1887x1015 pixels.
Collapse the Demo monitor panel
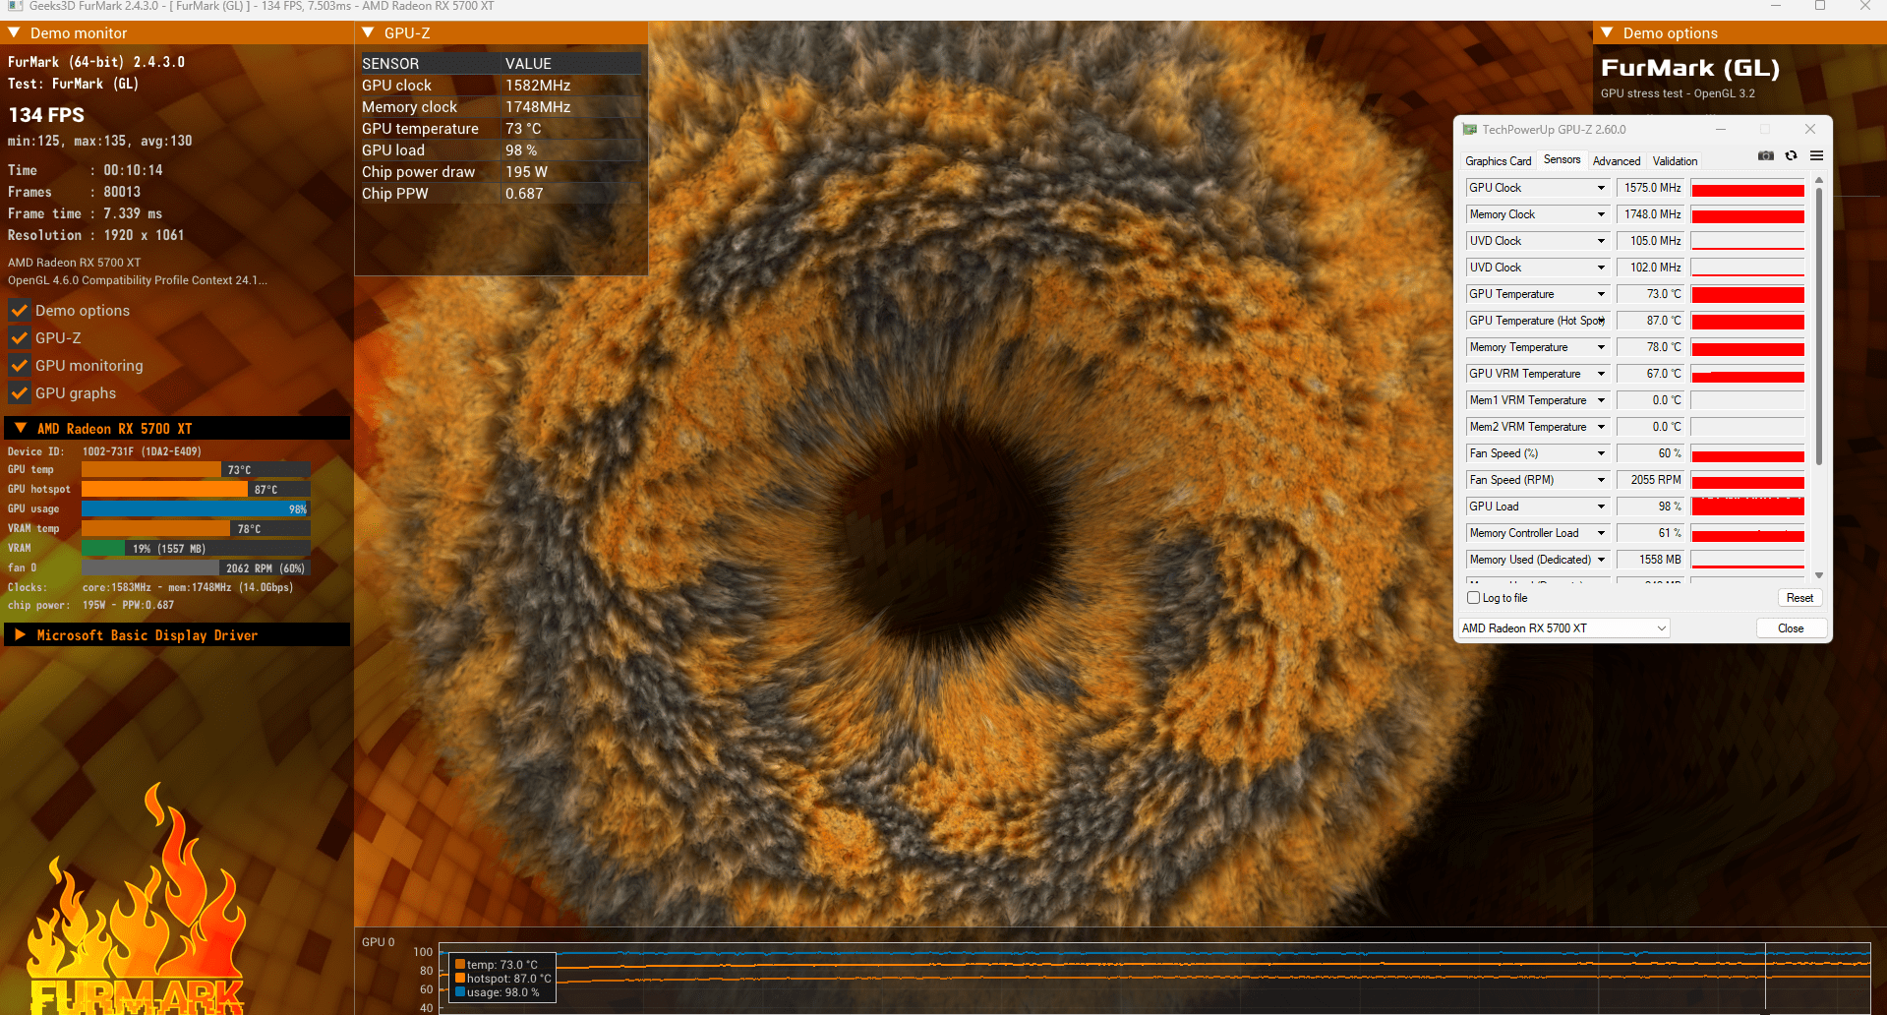click(15, 33)
